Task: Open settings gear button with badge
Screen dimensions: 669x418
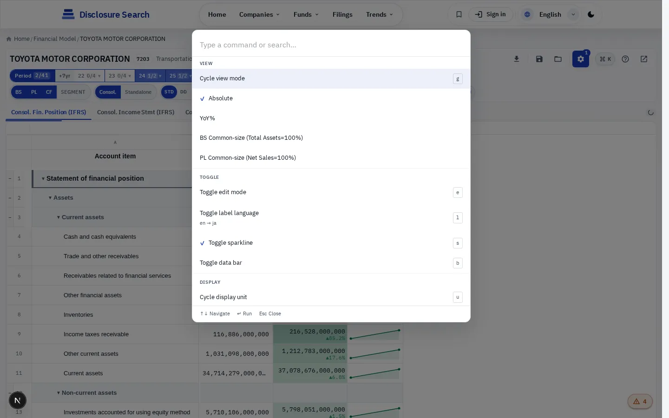Action: click(x=581, y=59)
